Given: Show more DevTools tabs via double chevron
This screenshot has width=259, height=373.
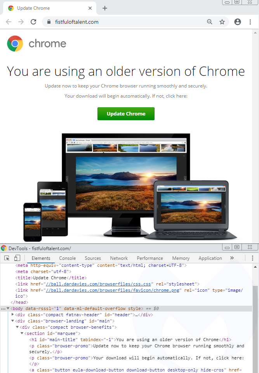Looking at the screenshot, I should tap(232, 258).
